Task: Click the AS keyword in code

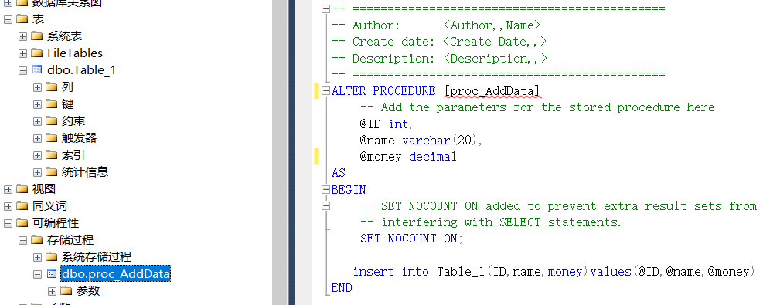Action: click(x=338, y=174)
